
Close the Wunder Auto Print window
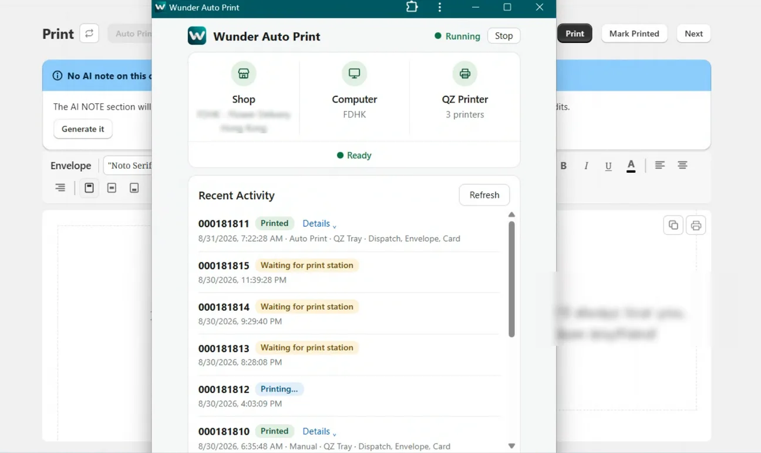click(540, 7)
